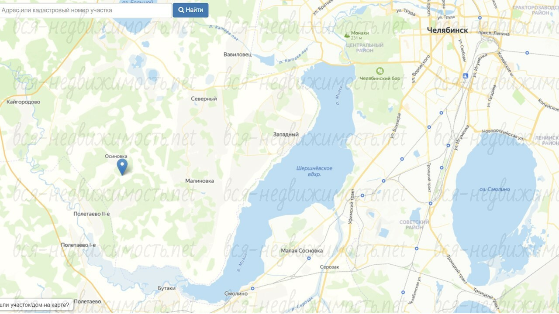
Task: Click the оз. Смолино lake label
Action: point(494,189)
